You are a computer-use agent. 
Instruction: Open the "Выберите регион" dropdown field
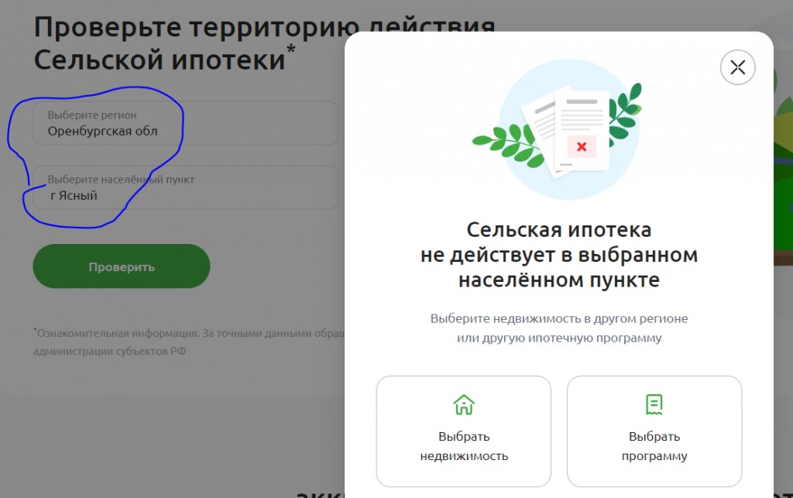click(185, 123)
